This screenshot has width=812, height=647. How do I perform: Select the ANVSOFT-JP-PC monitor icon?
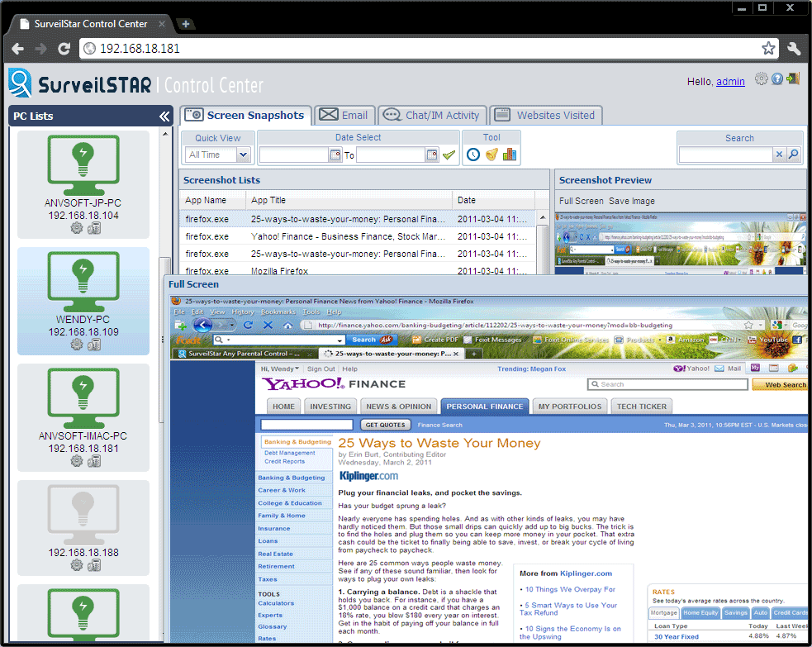coord(83,164)
